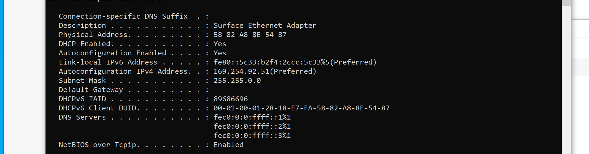Click the Physical Address value 58-82-A8-8E-54-87
This screenshot has width=589, height=154.
coord(250,35)
